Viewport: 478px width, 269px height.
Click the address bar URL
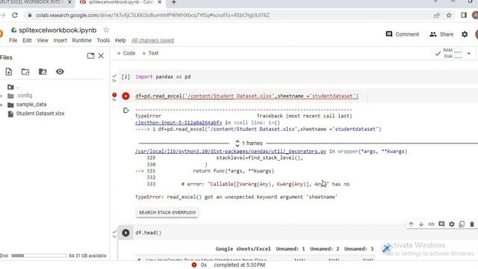152,15
